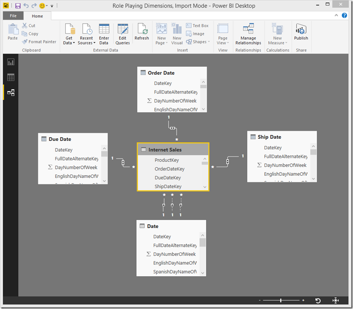
Task: Select SpanishDayNameOf field in Date table
Action: pos(175,272)
